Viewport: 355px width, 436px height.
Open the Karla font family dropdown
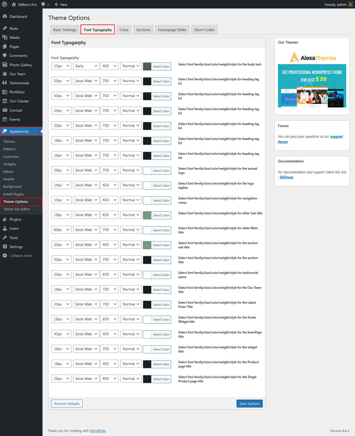pyautogui.click(x=86, y=66)
